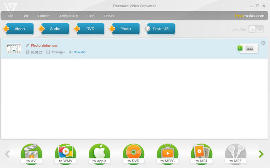Minimize the Freemake window
Image resolution: width=270 pixels, height=168 pixels.
point(251,6)
